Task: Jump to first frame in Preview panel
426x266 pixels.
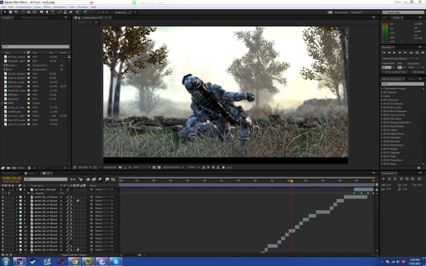Action: coord(383,53)
